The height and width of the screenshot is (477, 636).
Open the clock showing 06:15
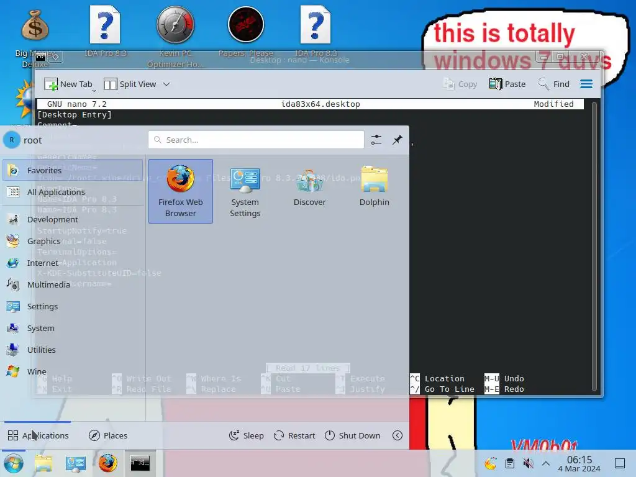click(579, 463)
